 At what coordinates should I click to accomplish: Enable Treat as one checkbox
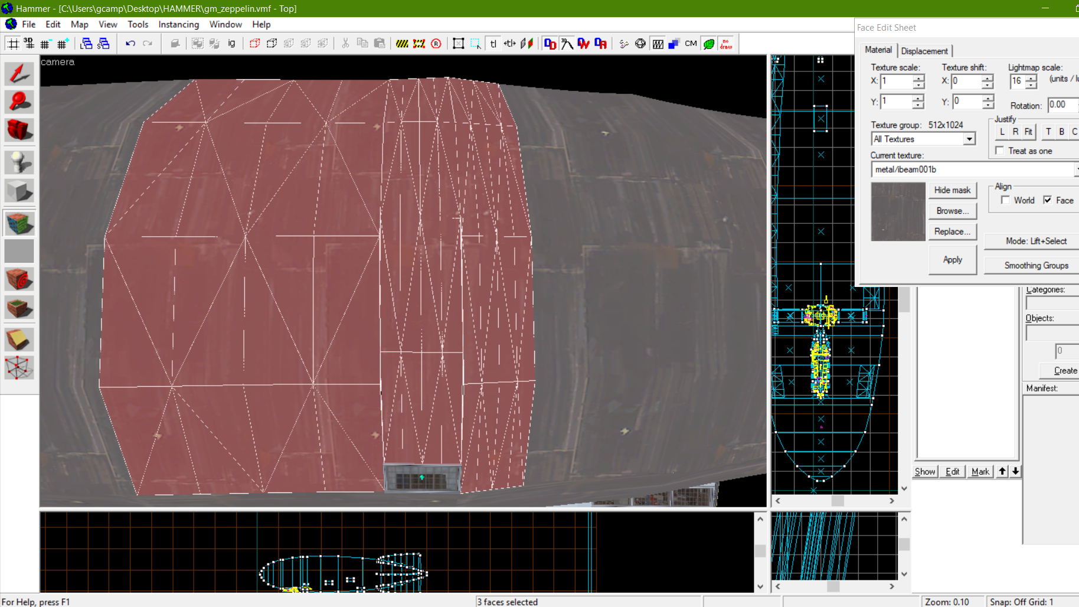[1000, 151]
